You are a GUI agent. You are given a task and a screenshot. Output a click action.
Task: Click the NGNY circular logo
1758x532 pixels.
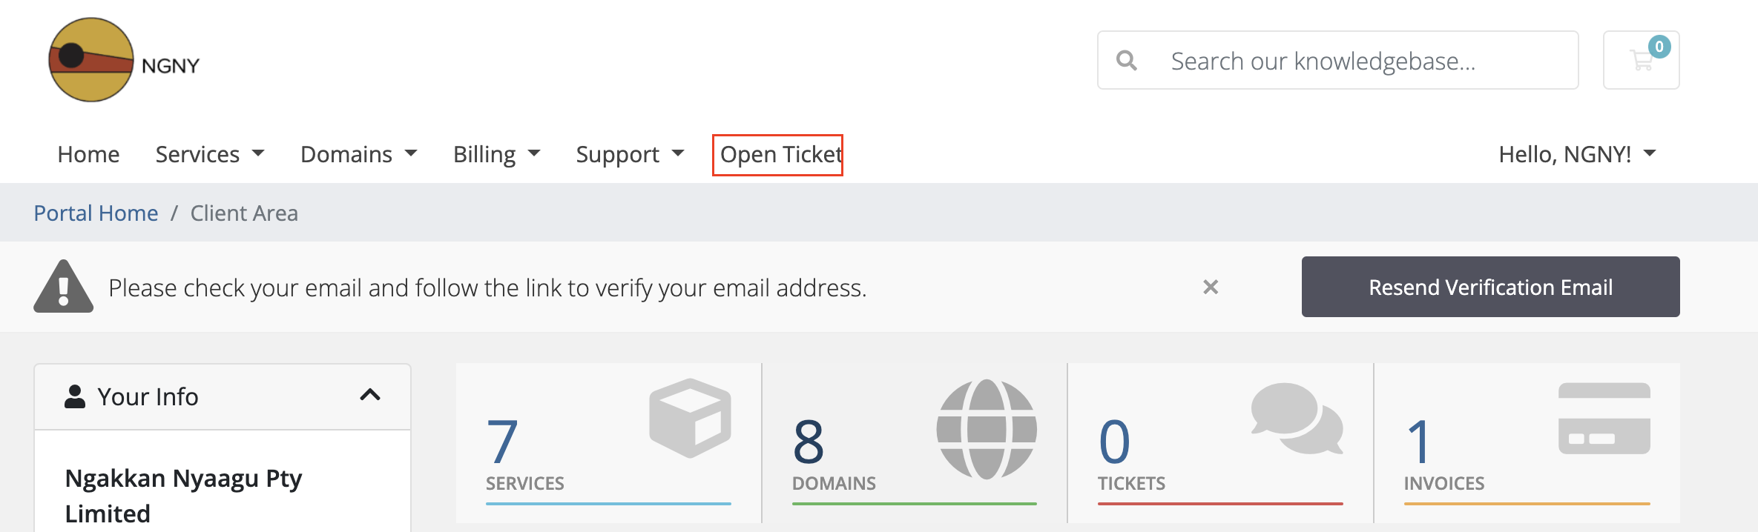pos(91,60)
